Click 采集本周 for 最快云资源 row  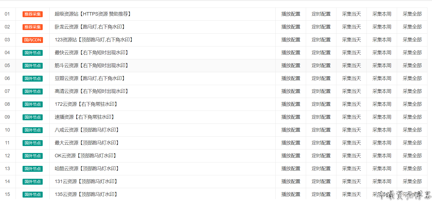(x=382, y=53)
